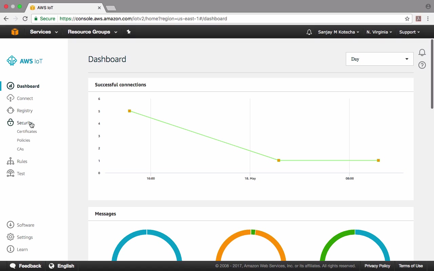434x271 pixels.
Task: Bookmark page with the star icon
Action: pyautogui.click(x=407, y=19)
